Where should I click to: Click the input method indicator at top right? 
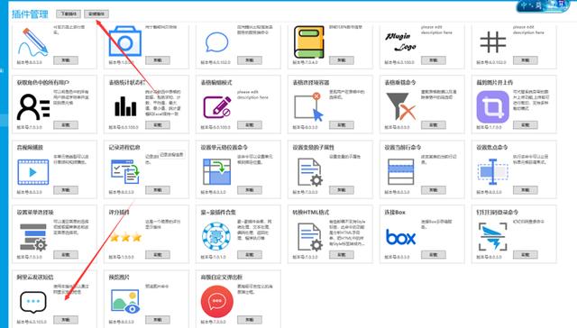point(543,6)
